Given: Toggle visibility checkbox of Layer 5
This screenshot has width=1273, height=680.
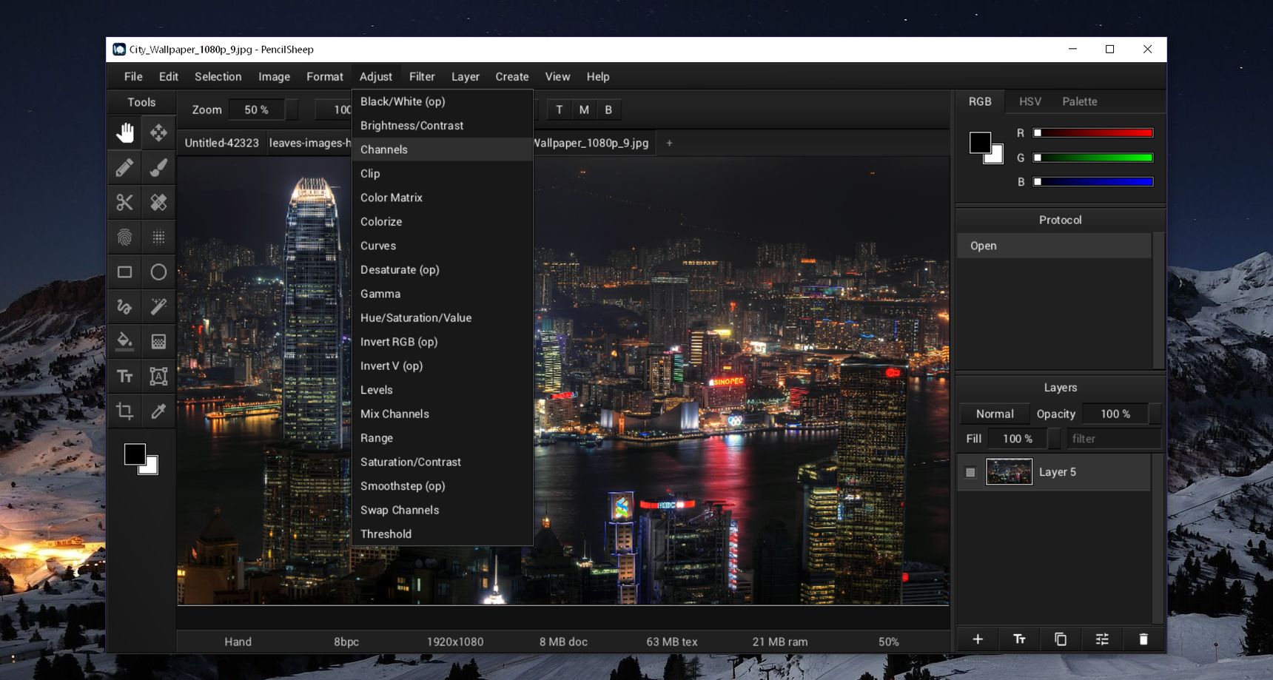Looking at the screenshot, I should (x=970, y=472).
